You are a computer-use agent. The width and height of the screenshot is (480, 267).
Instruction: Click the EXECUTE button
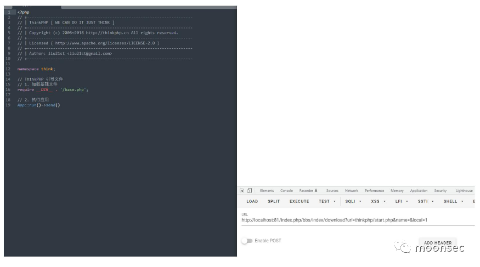(300, 201)
